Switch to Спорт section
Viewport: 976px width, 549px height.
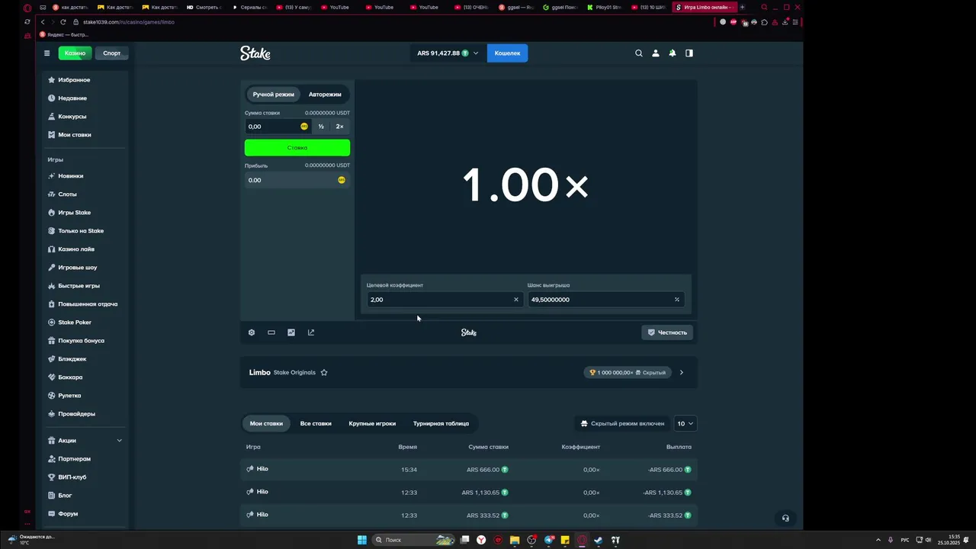112,53
